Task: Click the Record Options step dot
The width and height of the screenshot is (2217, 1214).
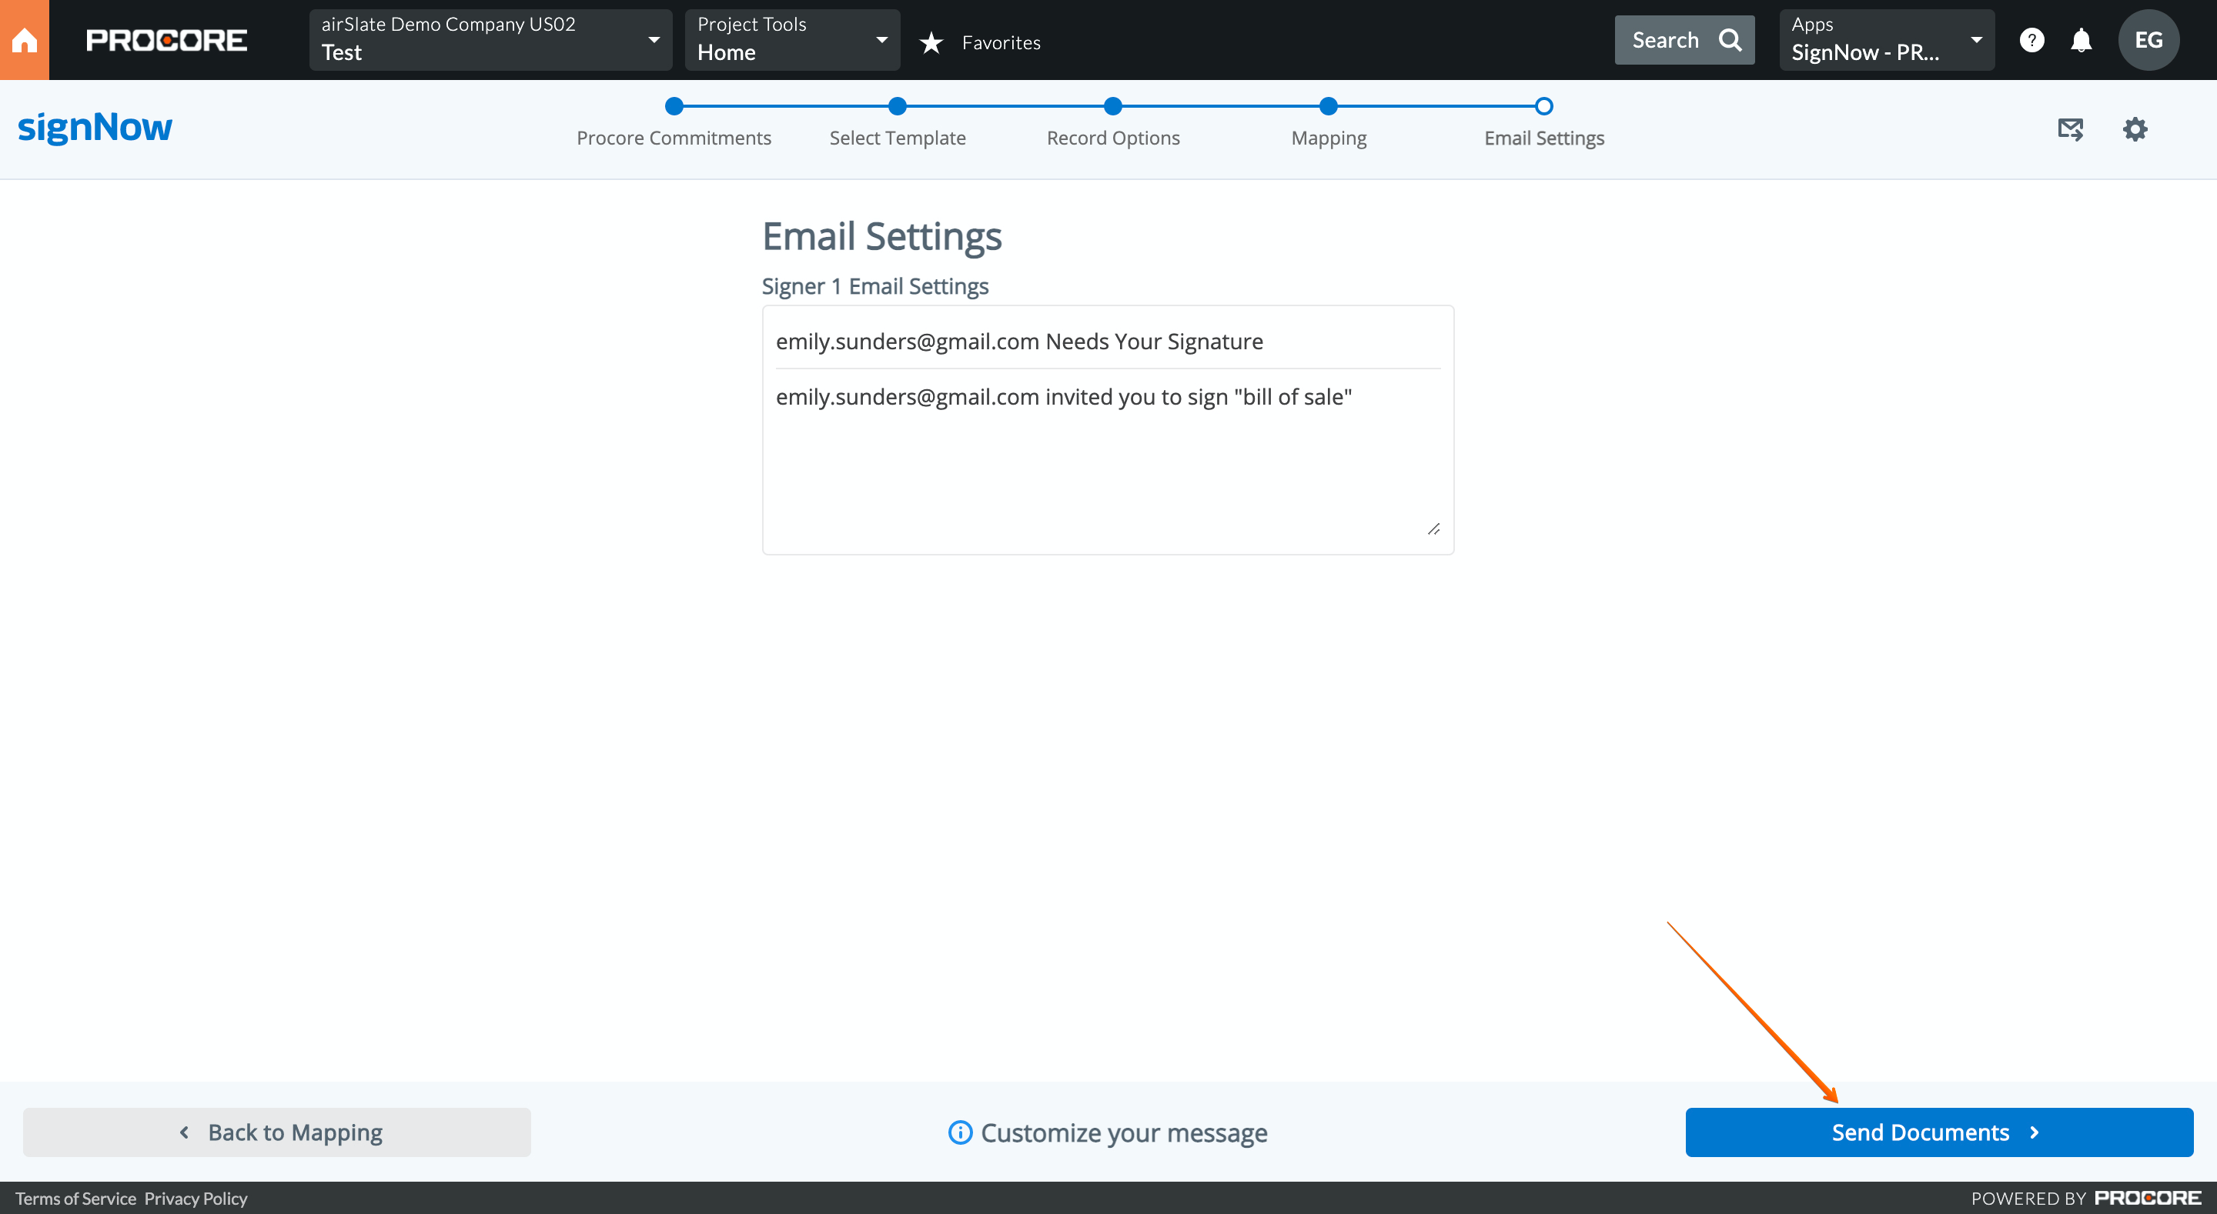Action: tap(1113, 106)
